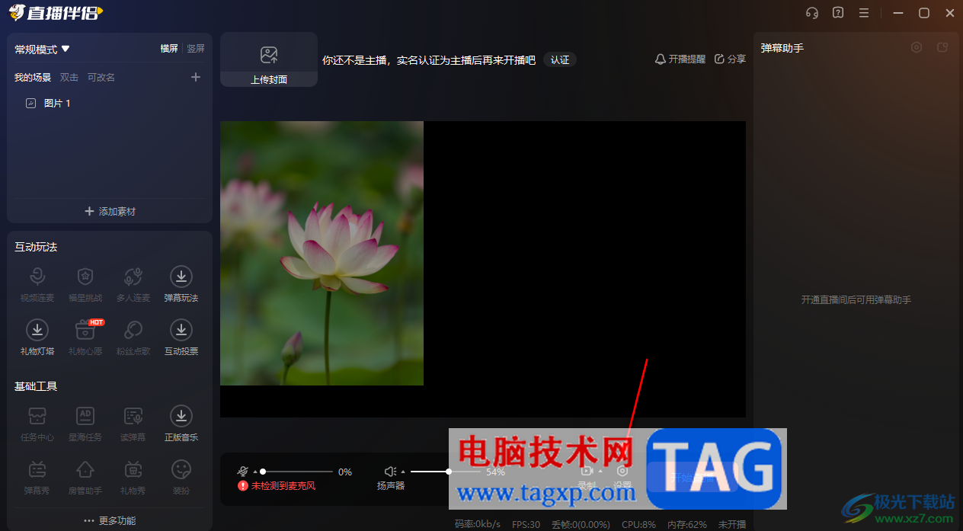
Task: Click the 分享 share button
Action: point(730,59)
